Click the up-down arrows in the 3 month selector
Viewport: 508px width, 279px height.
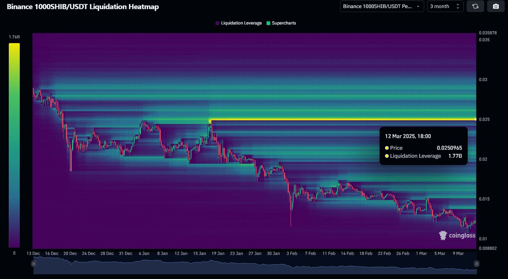click(x=457, y=6)
